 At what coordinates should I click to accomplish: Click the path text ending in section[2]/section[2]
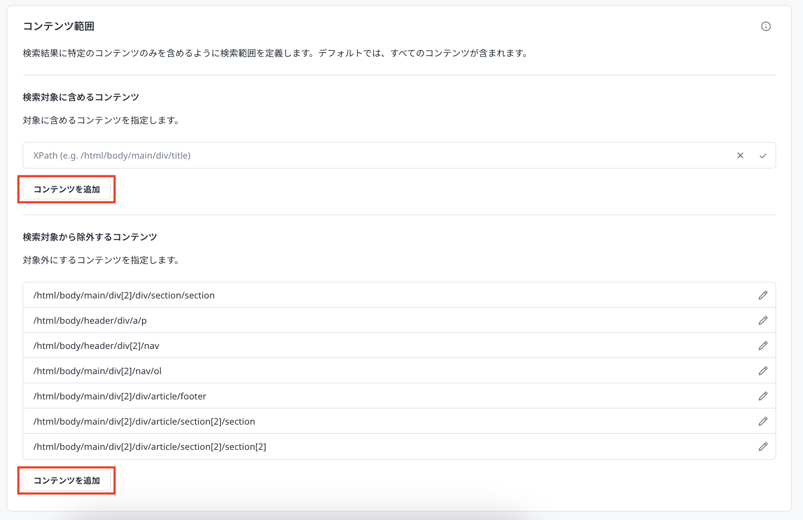150,447
